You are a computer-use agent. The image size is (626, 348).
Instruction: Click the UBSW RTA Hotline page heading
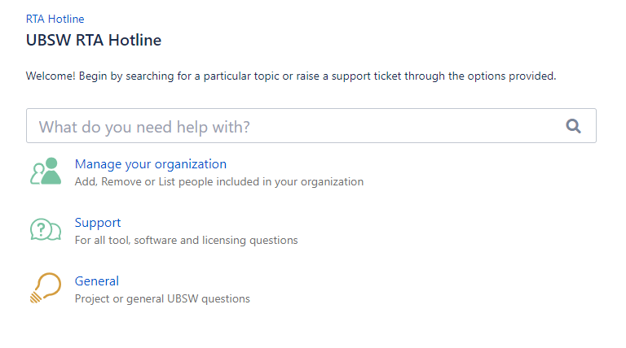(94, 40)
